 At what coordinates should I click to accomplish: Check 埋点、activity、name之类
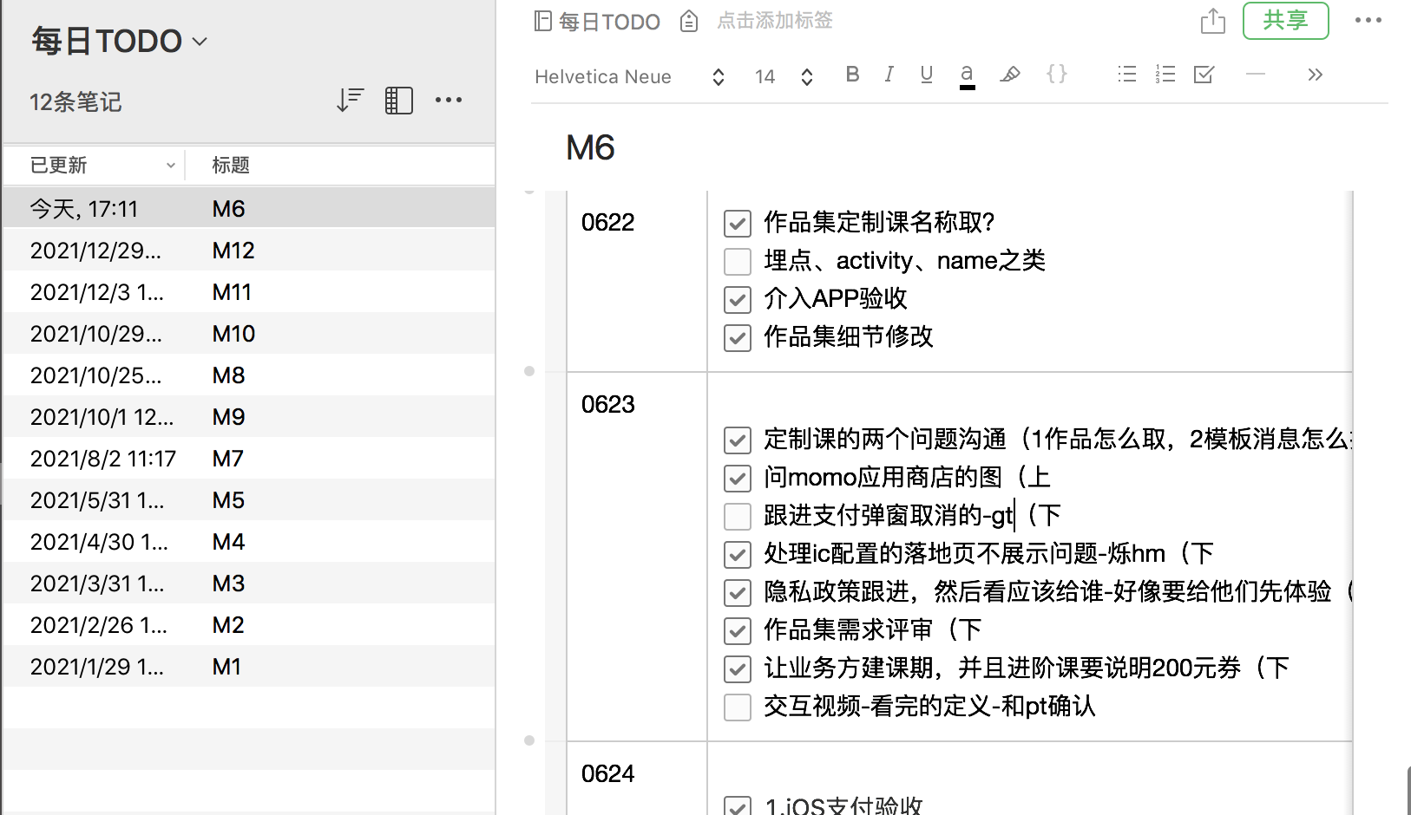[x=738, y=262]
